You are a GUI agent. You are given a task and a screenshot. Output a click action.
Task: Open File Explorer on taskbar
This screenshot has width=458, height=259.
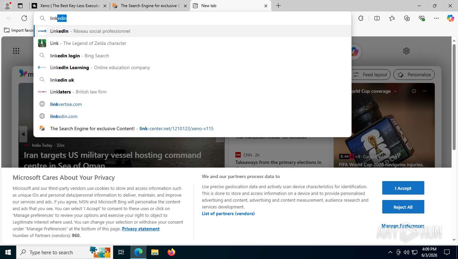155,252
